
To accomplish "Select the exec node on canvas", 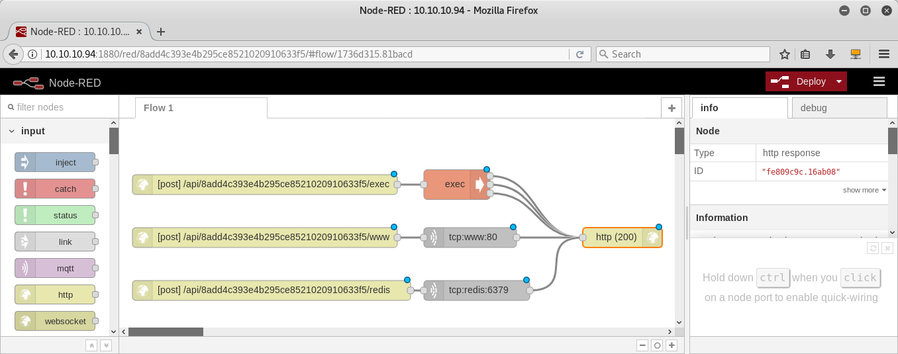I will click(x=457, y=185).
